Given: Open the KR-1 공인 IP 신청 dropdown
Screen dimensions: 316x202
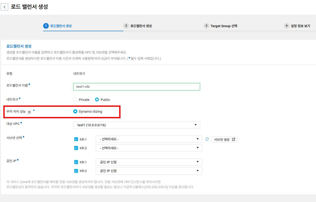Looking at the screenshot, I should pos(149,162).
